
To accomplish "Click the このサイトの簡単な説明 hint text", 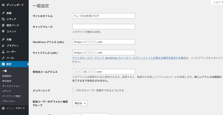I will tap(87, 32).
